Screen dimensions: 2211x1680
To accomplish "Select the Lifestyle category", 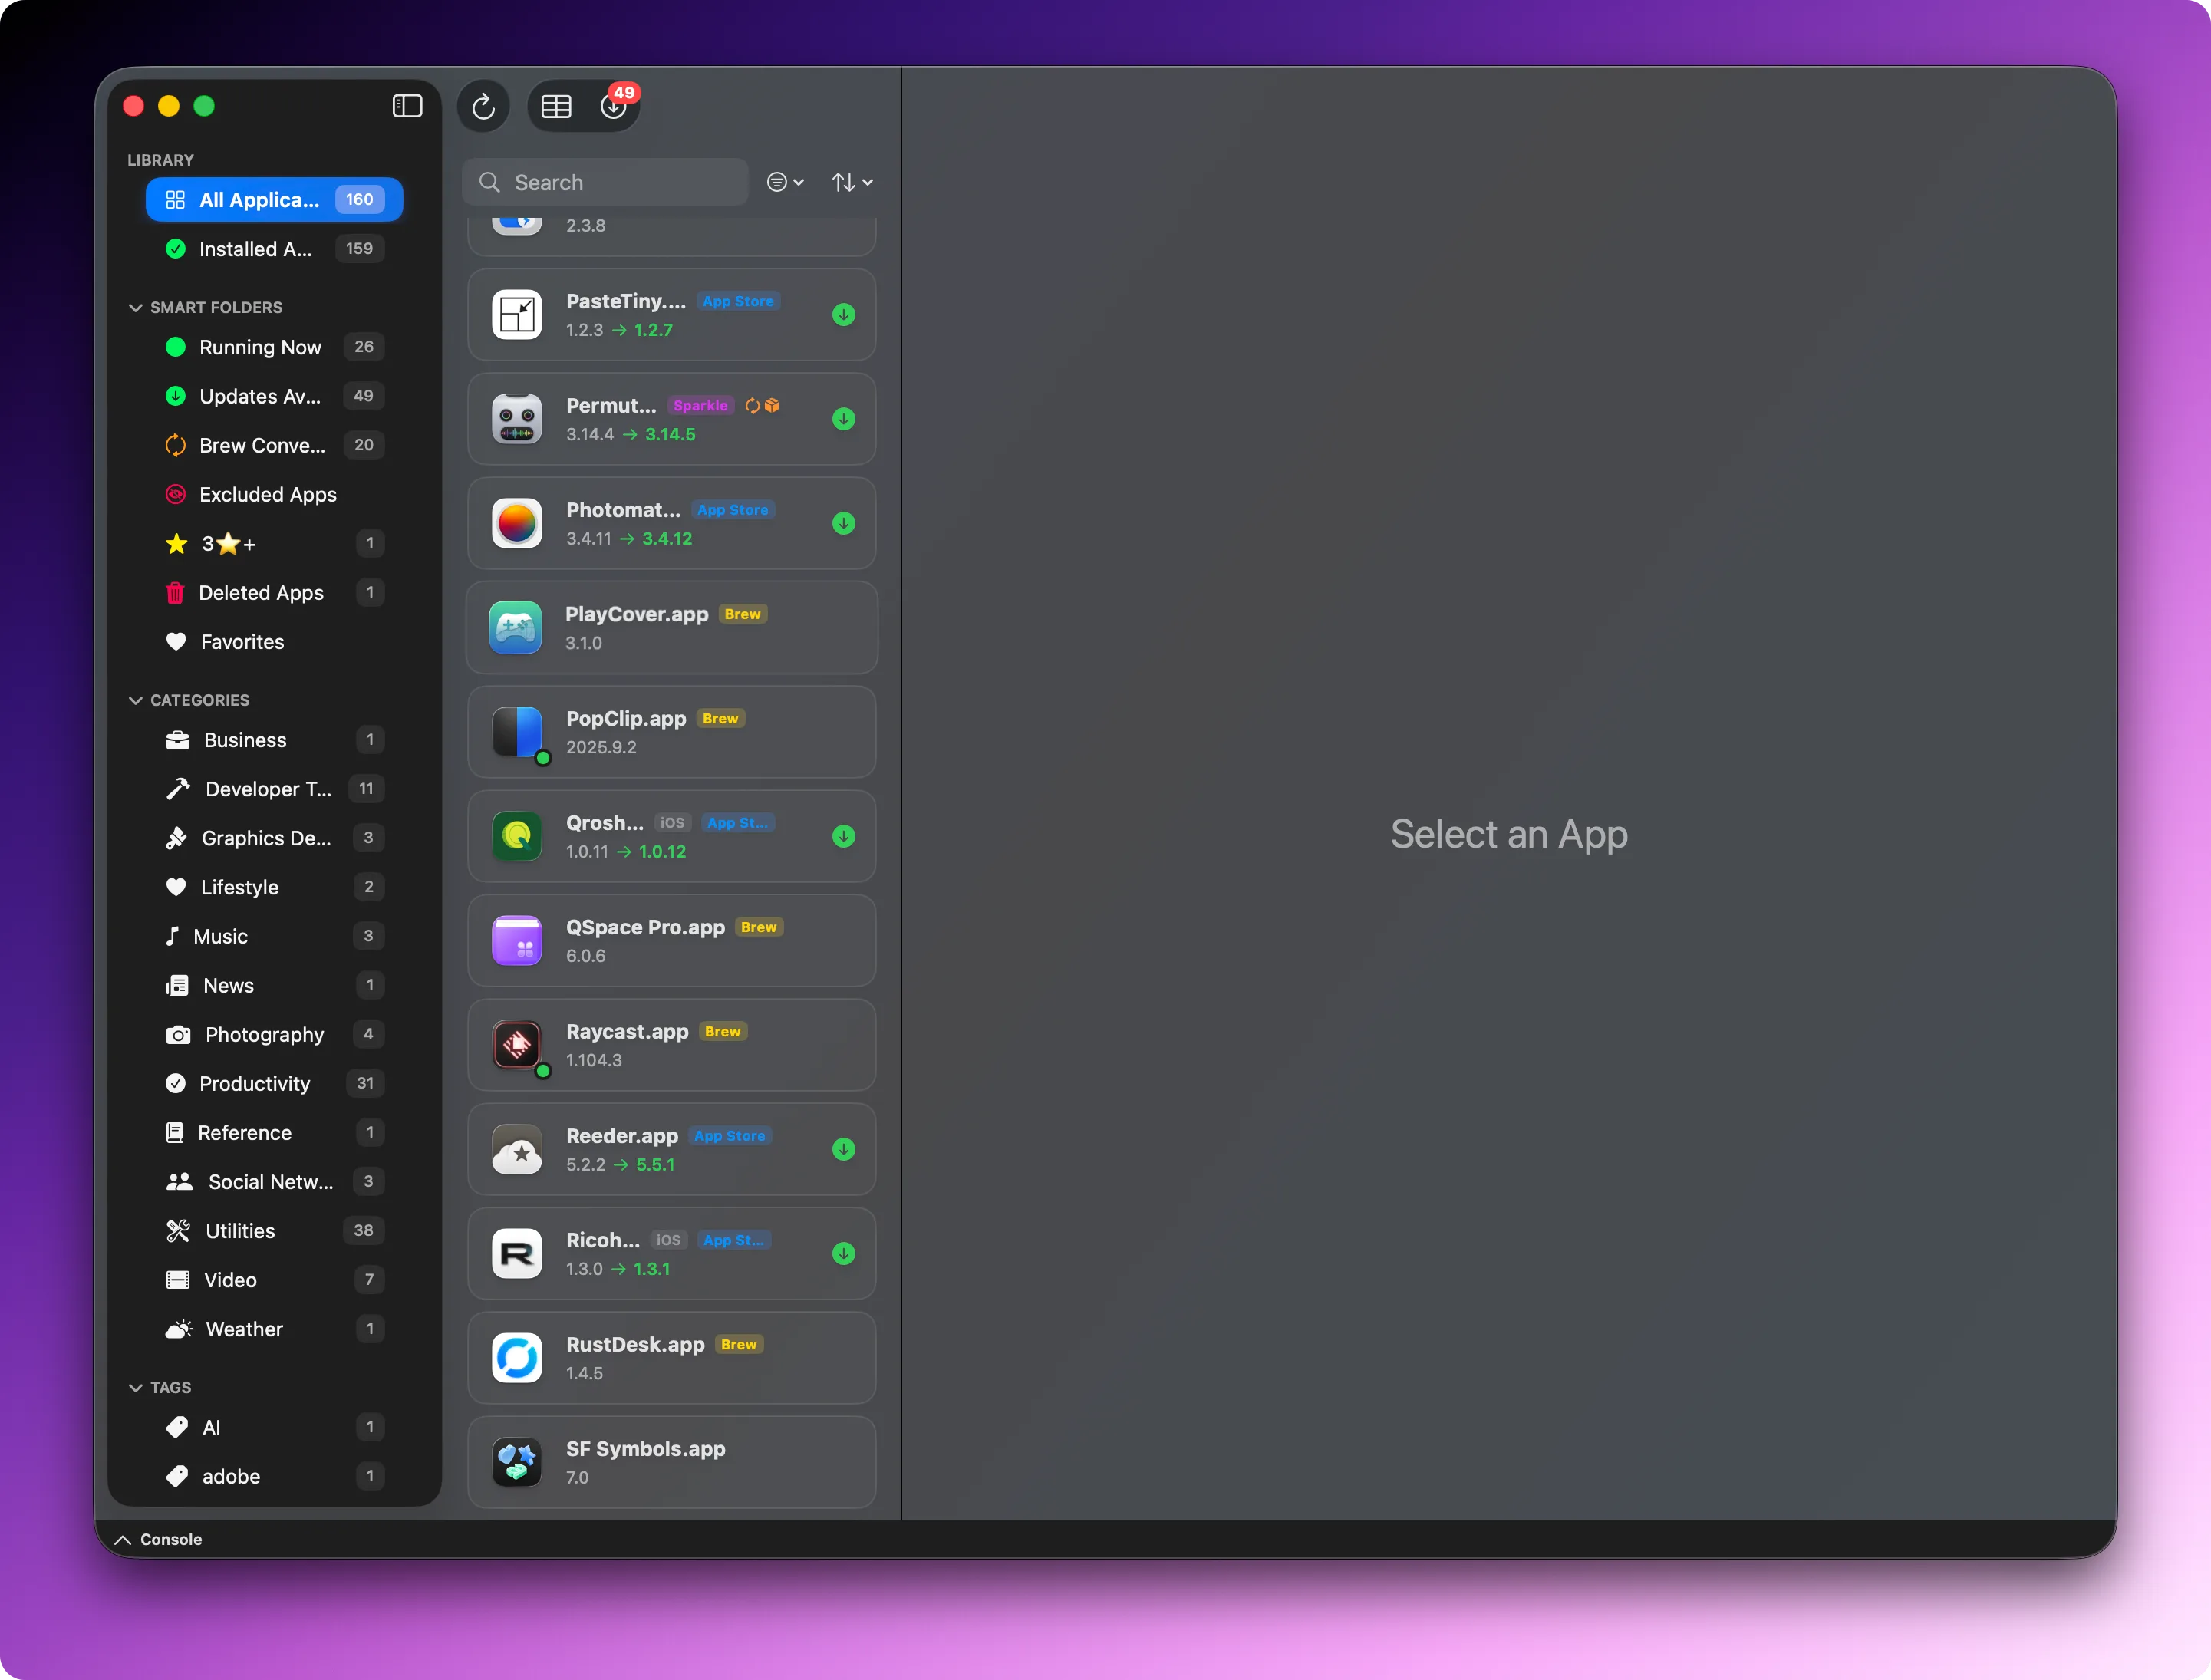I will pyautogui.click(x=274, y=886).
